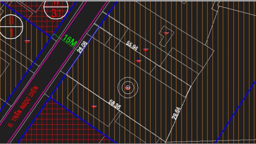
Task: Click the red marker inside the small L-shaped outline
Action: [166, 33]
